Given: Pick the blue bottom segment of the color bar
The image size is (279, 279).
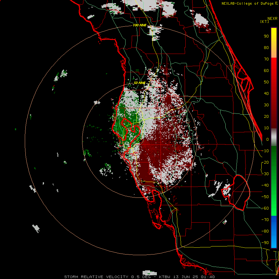Looking at the screenshot, I should coord(274,232).
